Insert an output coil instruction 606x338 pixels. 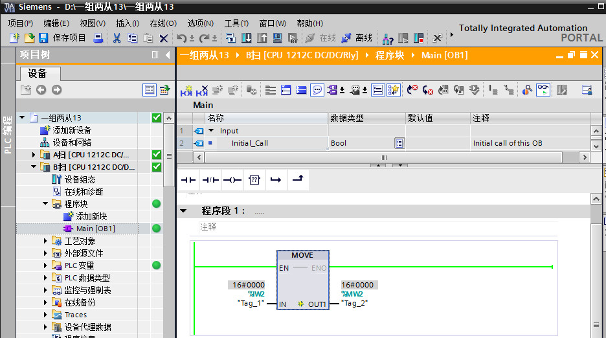(232, 180)
